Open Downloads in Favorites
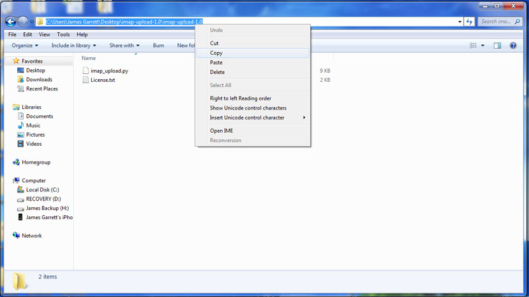The image size is (529, 297). 39,79
